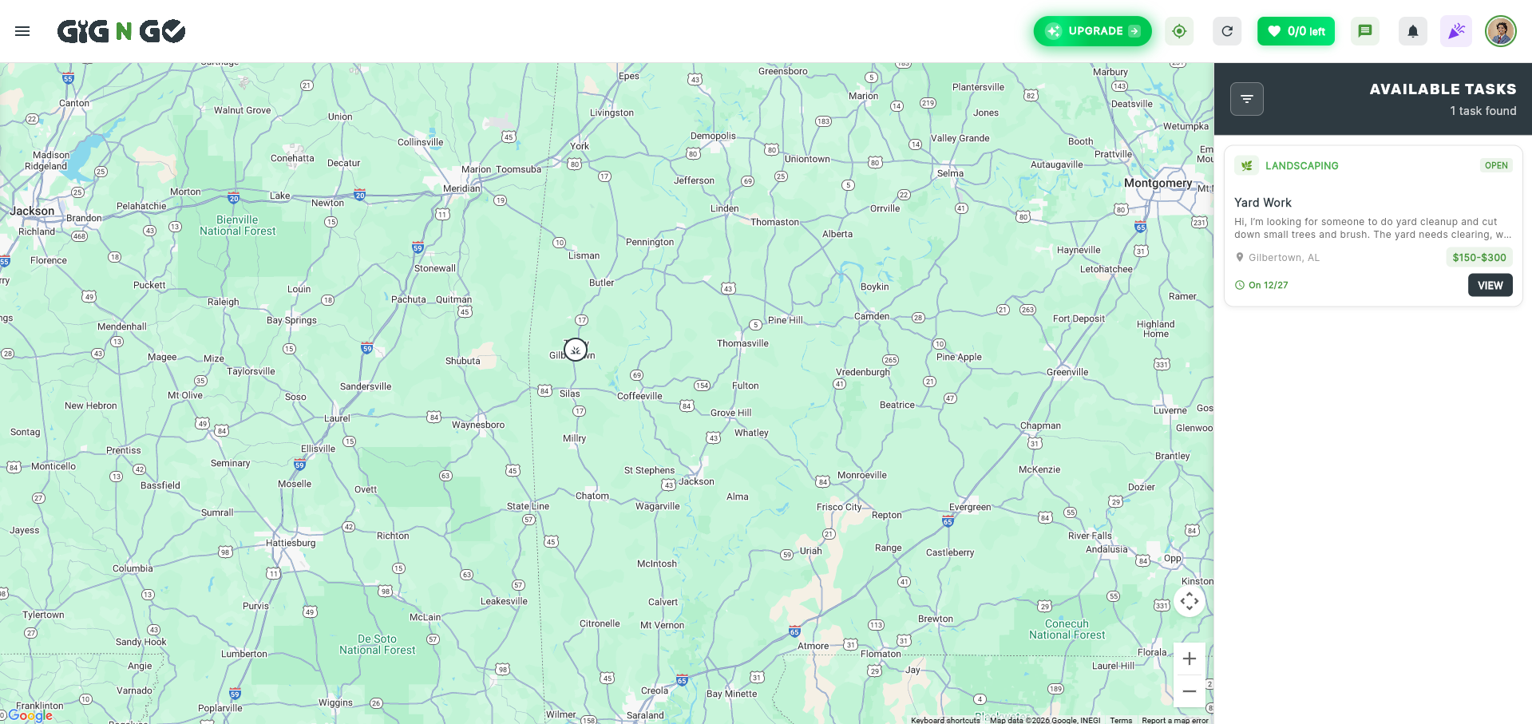Click the GigNGo logo

coord(121,31)
